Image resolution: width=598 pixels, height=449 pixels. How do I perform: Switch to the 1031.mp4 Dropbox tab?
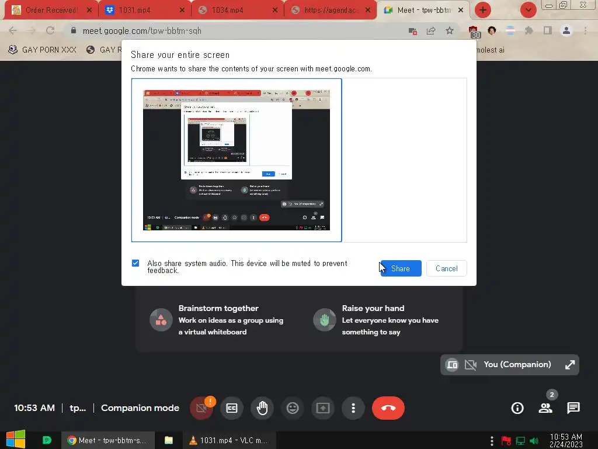143,11
